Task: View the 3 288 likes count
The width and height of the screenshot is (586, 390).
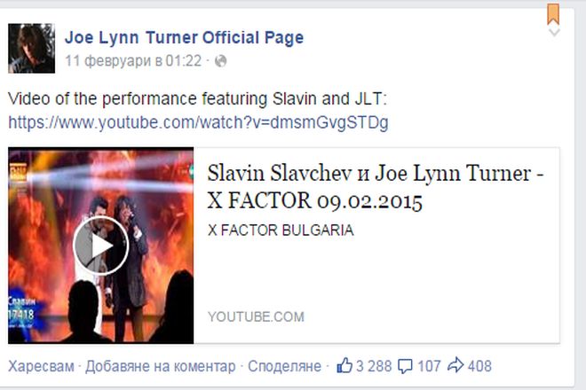Action: (374, 366)
